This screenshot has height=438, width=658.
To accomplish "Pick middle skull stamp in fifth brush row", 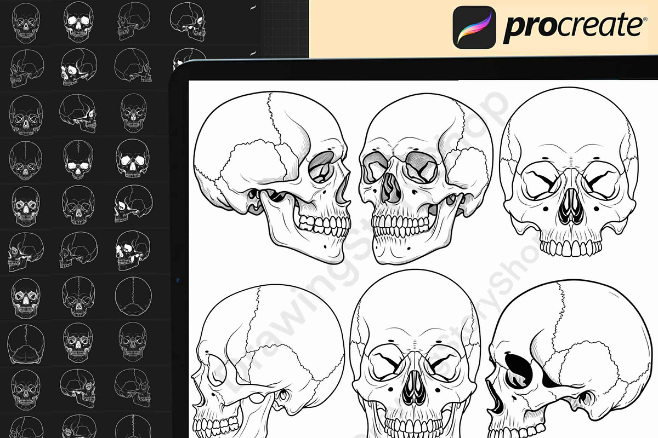I will (79, 206).
